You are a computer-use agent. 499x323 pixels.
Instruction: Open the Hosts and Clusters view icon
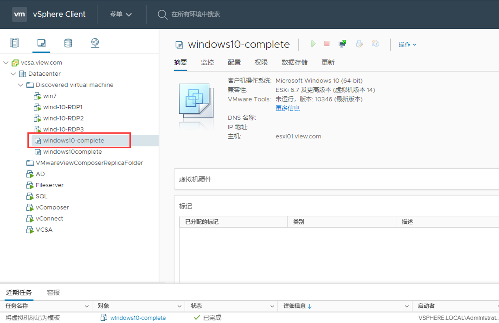(14, 43)
